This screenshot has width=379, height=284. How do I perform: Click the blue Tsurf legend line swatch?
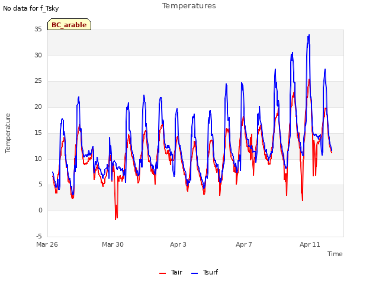point(195,273)
